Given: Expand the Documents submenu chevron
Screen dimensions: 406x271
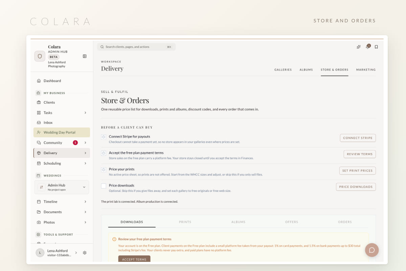Looking at the screenshot, I should pyautogui.click(x=85, y=212).
